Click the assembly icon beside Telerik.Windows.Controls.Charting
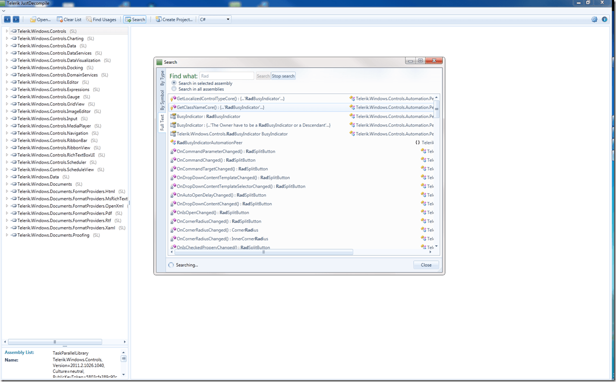This screenshot has height=382, width=616. [13, 38]
